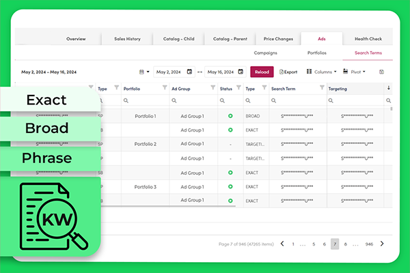
Task: Open the Catalog - Parent tab
Action: pyautogui.click(x=230, y=39)
